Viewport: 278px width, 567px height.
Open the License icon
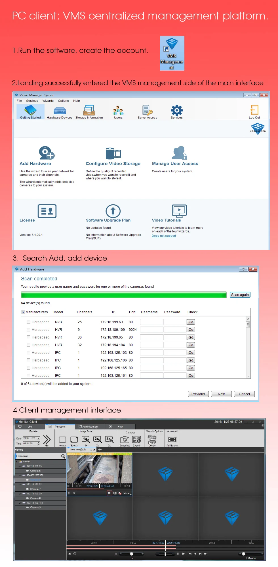(x=47, y=211)
